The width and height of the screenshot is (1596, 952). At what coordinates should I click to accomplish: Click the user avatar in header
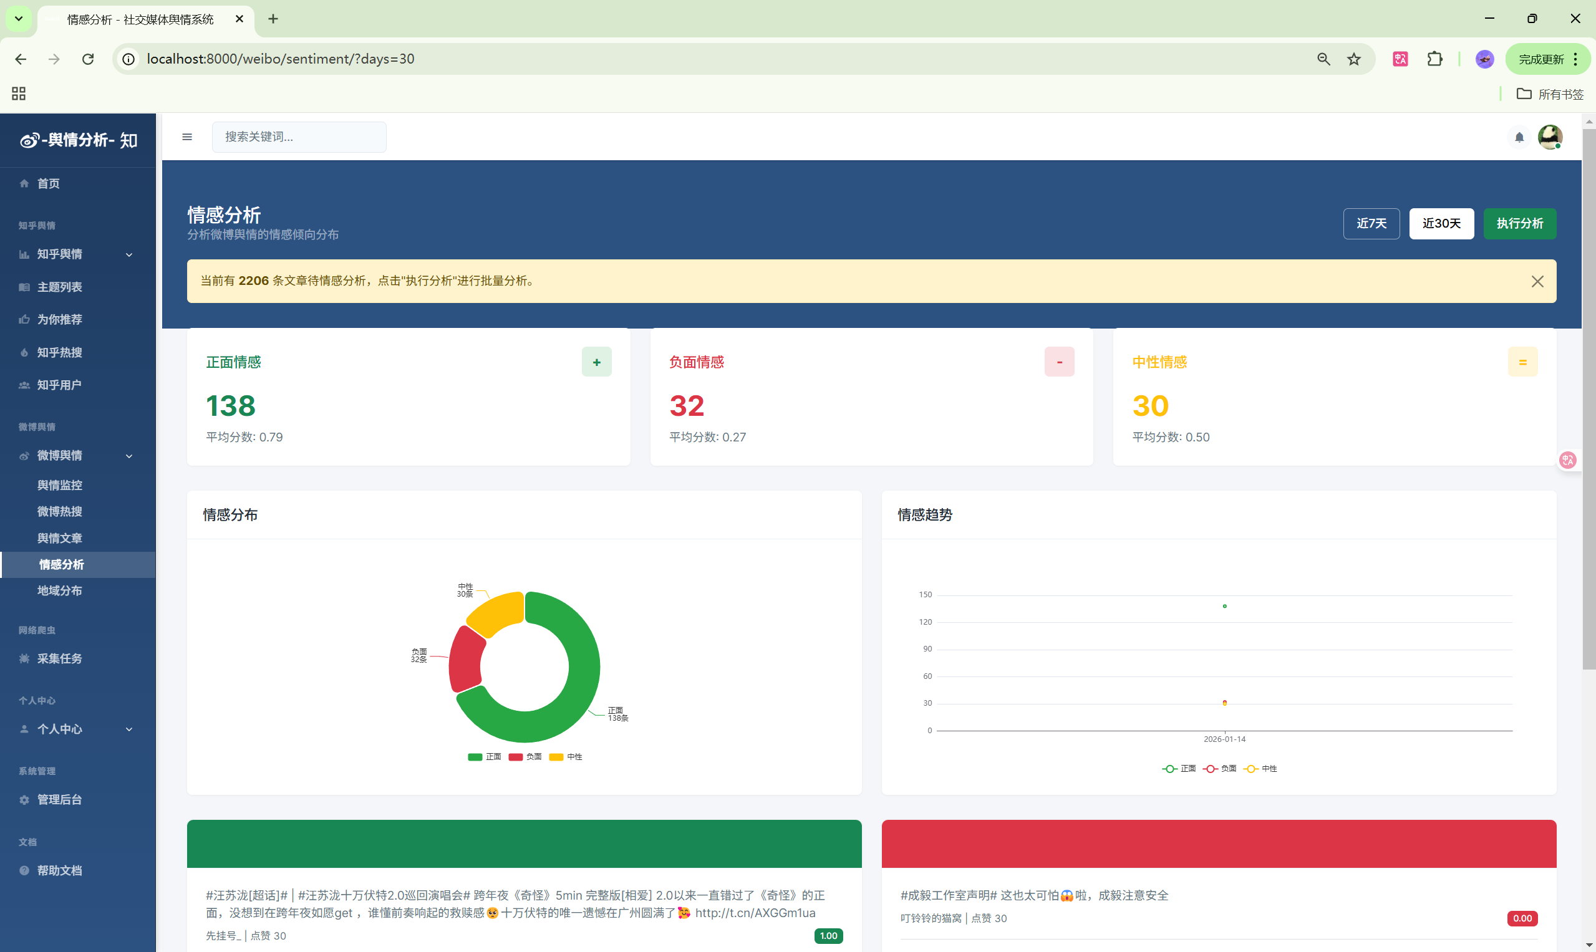1550,137
